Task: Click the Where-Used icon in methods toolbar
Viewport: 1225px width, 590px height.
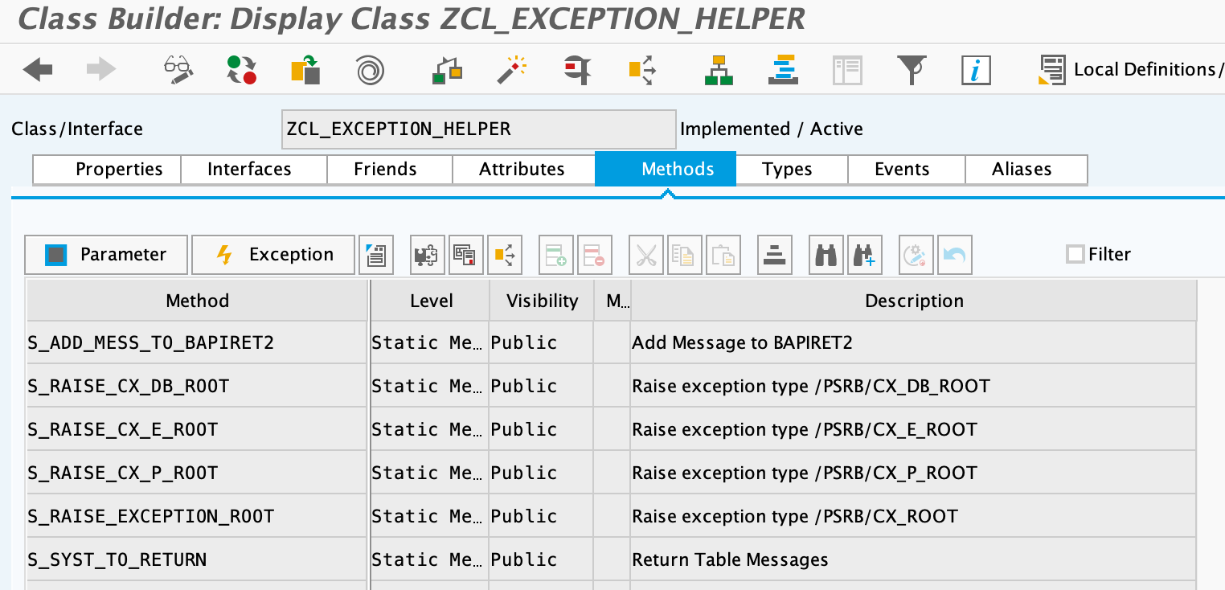Action: [506, 255]
